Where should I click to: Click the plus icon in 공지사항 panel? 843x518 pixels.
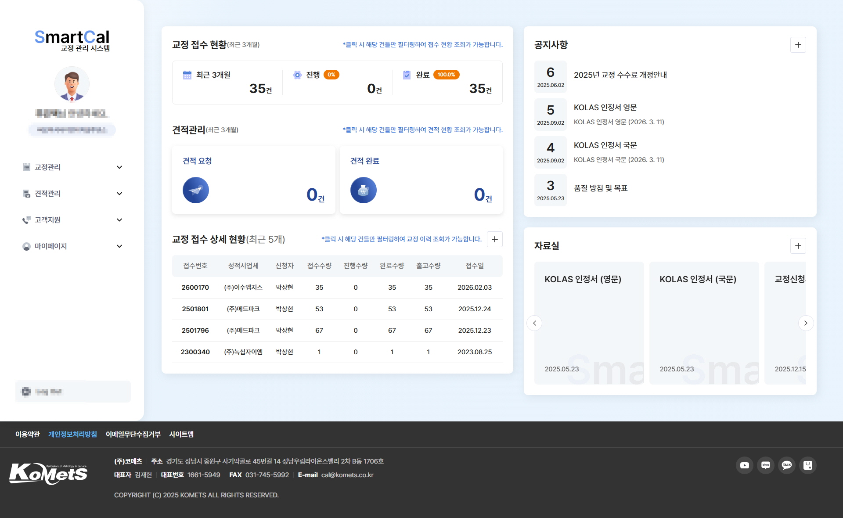click(x=798, y=45)
